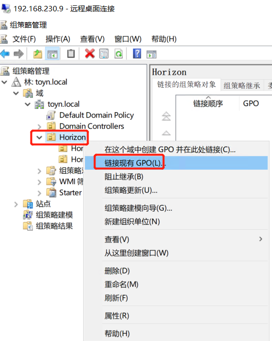Screen dimensions: 272x341
Task: Switch to the 组策略继承 tab
Action: click(x=242, y=86)
